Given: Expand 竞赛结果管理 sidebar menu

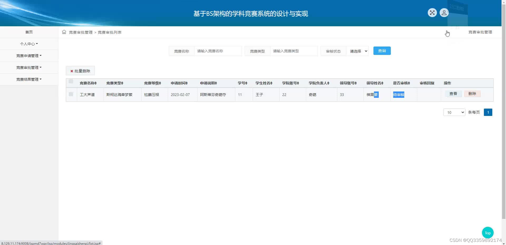Looking at the screenshot, I should pos(29,79).
